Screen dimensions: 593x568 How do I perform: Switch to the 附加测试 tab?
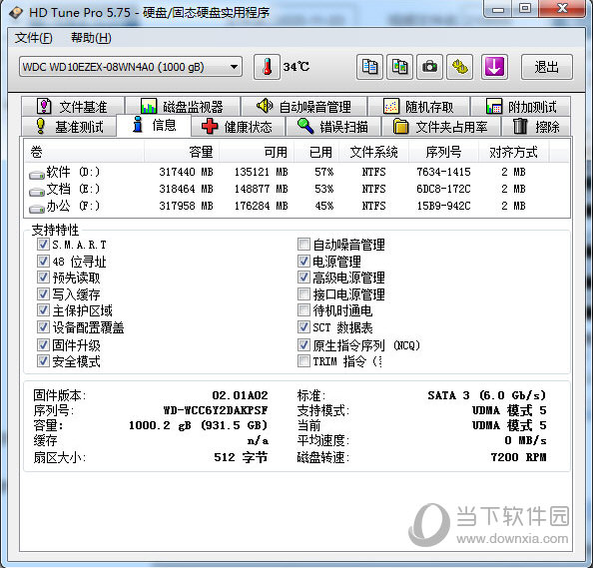coord(521,106)
